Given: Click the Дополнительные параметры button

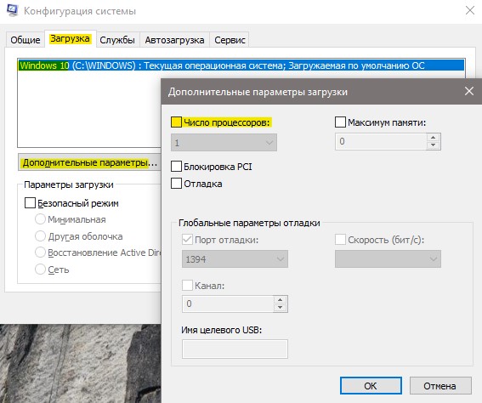Looking at the screenshot, I should [x=89, y=162].
